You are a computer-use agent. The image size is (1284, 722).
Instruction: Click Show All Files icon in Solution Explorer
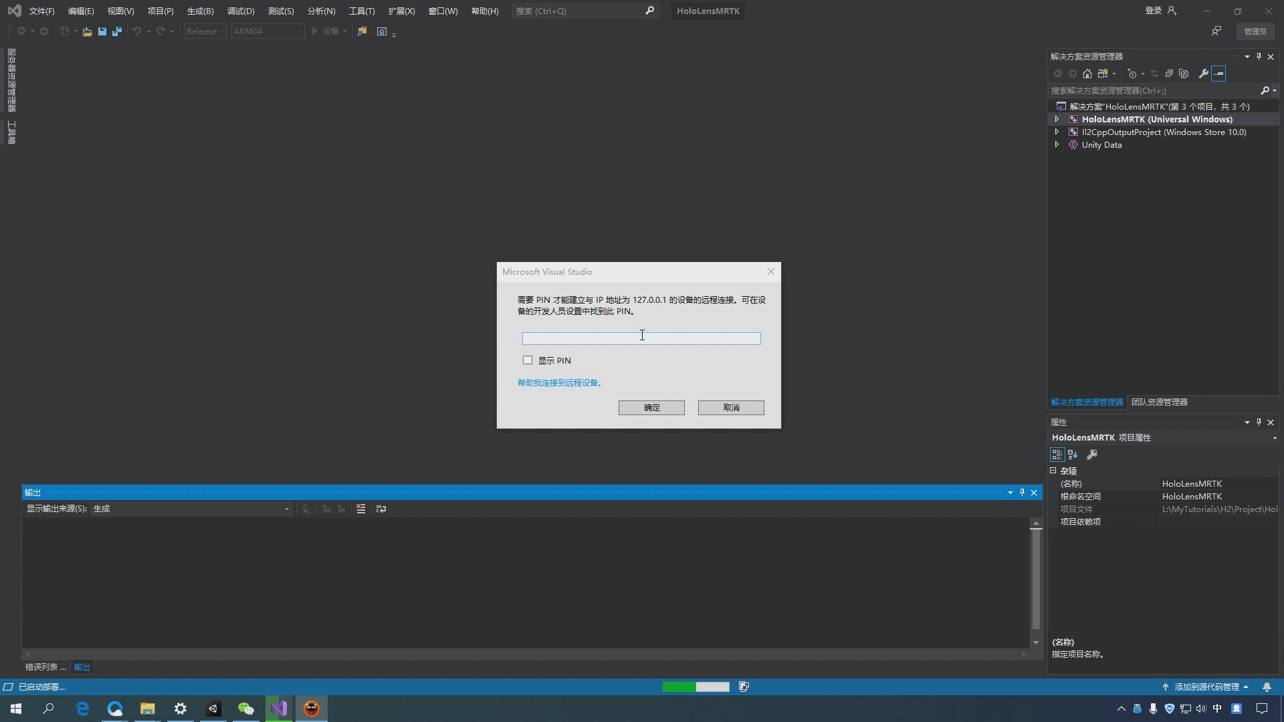point(1184,74)
